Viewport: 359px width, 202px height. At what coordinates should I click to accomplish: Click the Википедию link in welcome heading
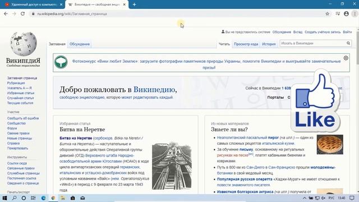pyautogui.click(x=154, y=90)
